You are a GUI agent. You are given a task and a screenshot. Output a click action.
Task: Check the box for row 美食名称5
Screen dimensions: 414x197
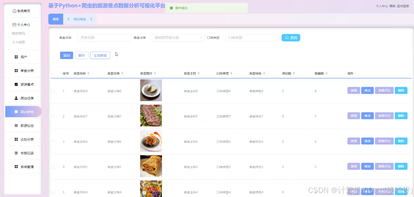point(53,167)
